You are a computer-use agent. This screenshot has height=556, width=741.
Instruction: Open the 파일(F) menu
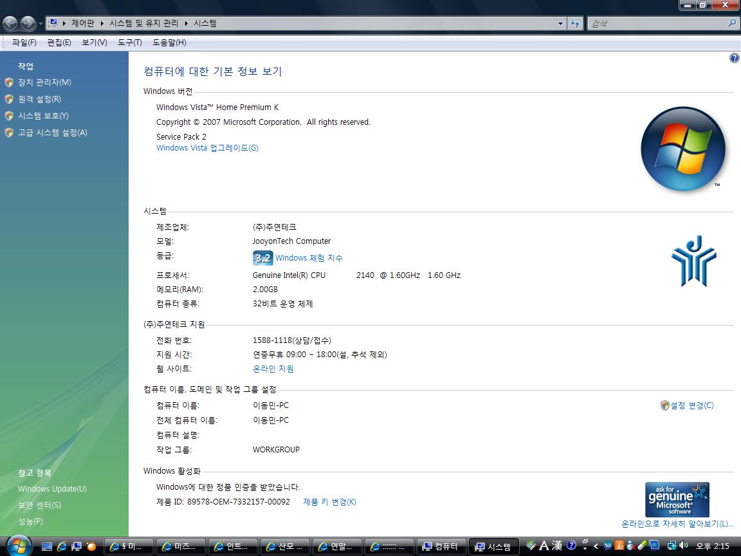pos(24,42)
